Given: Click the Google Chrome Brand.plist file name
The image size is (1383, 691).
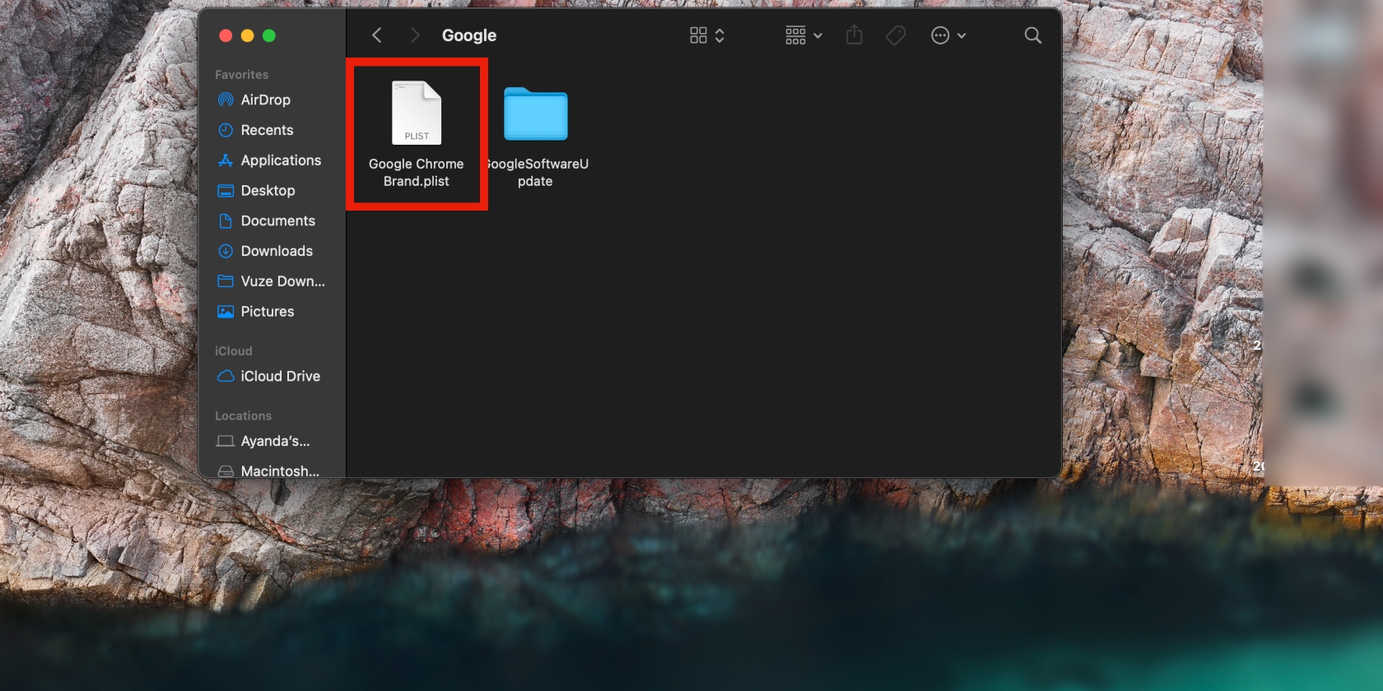Looking at the screenshot, I should pos(417,173).
